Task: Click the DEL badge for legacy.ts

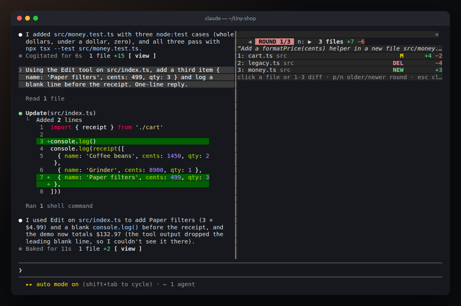Action: (398, 63)
